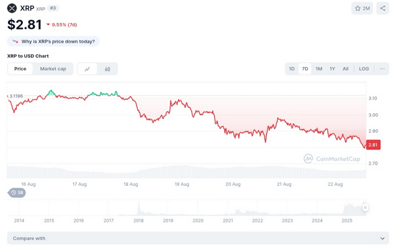Click the chevron on Compare with bar

pyautogui.click(x=382, y=238)
